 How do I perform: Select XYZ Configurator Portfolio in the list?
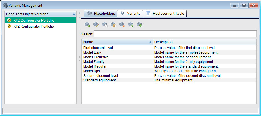tap(40, 20)
